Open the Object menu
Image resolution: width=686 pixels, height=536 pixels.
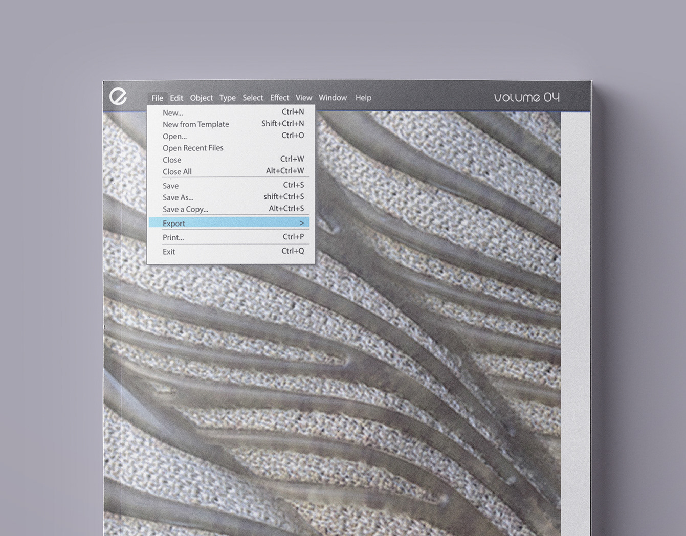click(x=201, y=98)
